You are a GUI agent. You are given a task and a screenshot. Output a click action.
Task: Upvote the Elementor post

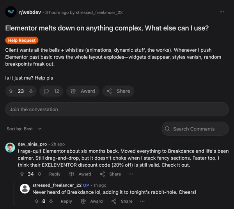coord(11,91)
